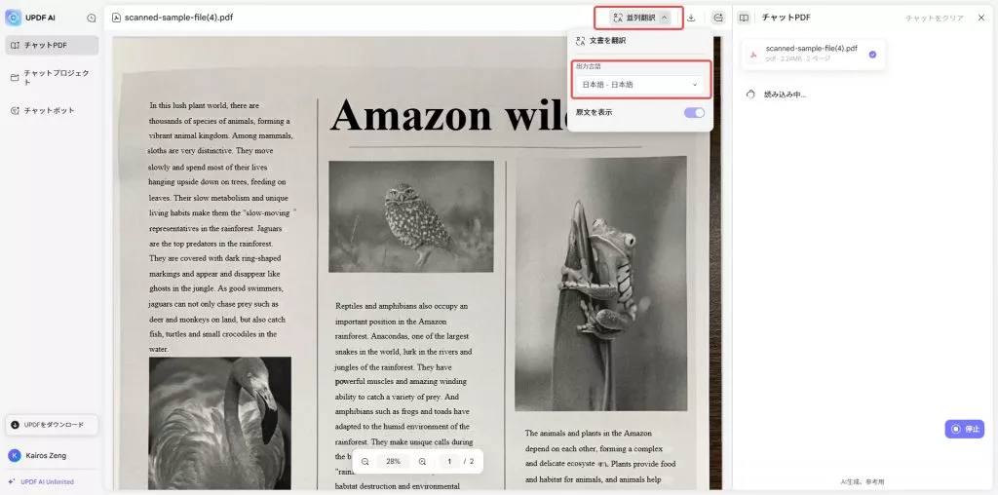The width and height of the screenshot is (998, 495).
Task: Open chat history clock icon
Action: point(91,18)
